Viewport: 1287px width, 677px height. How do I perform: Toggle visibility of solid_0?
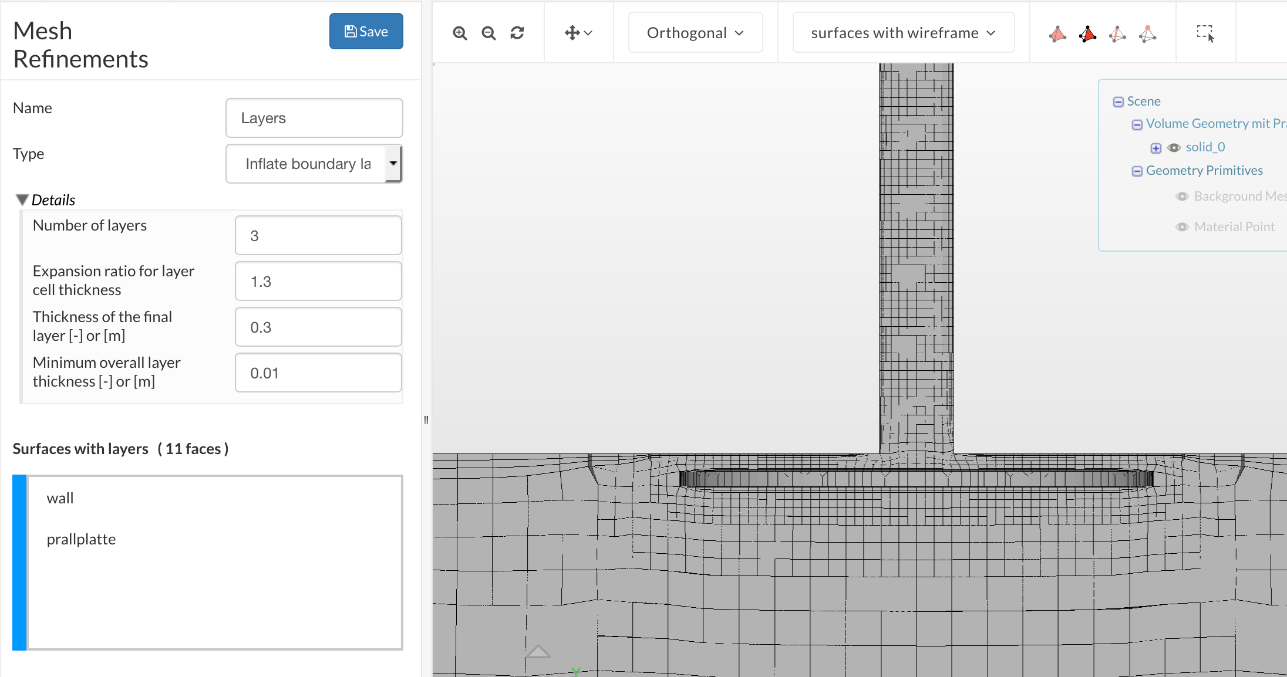[1174, 148]
